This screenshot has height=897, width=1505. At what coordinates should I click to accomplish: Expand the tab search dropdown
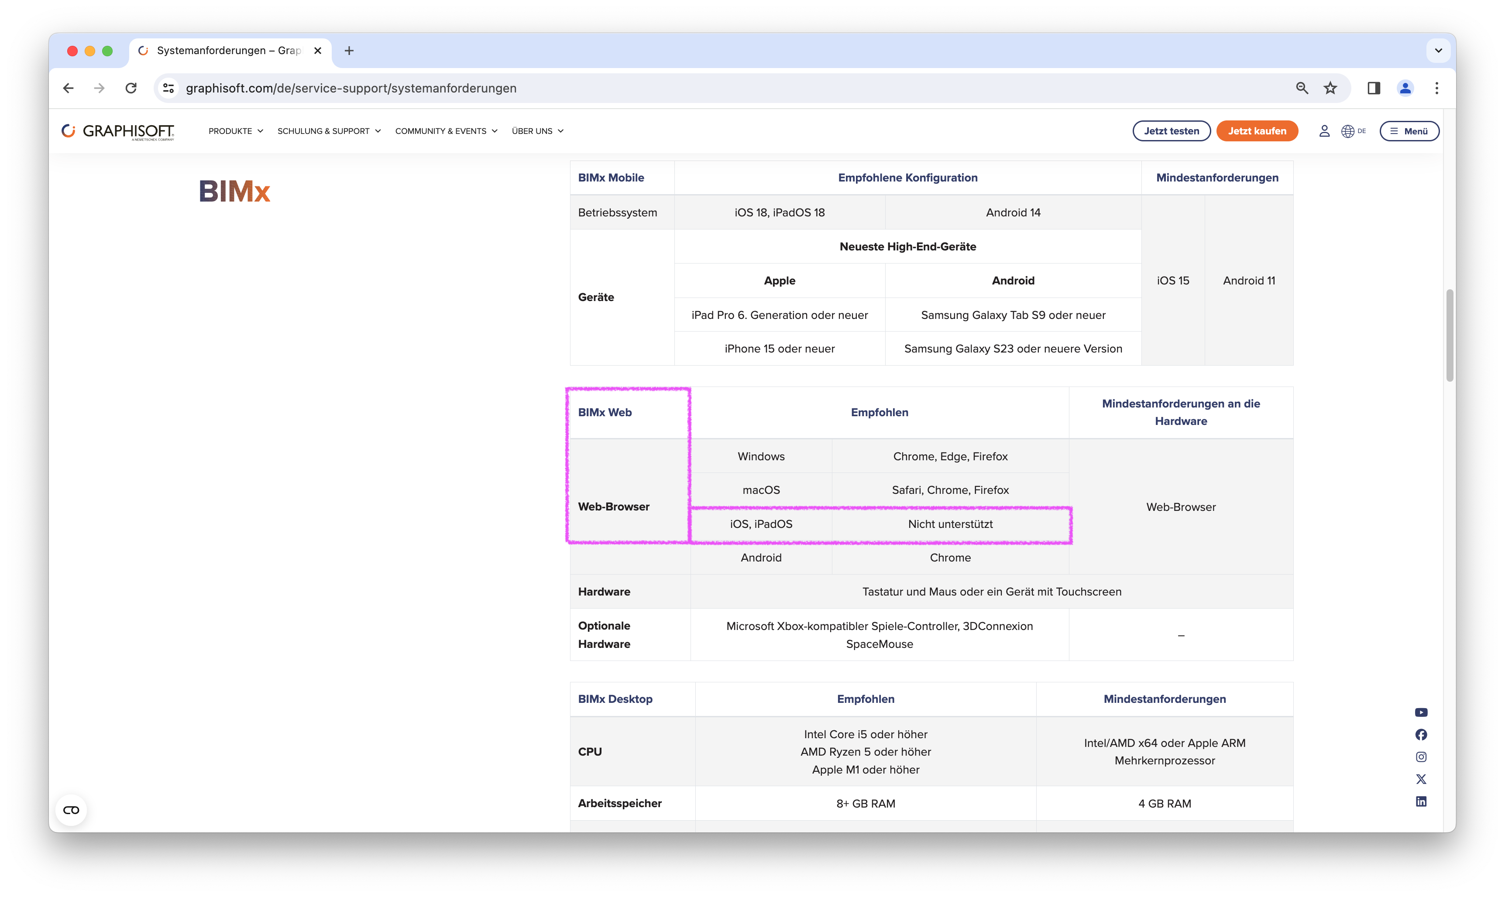coord(1438,51)
